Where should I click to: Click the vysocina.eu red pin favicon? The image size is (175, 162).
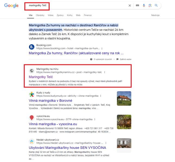32,118
